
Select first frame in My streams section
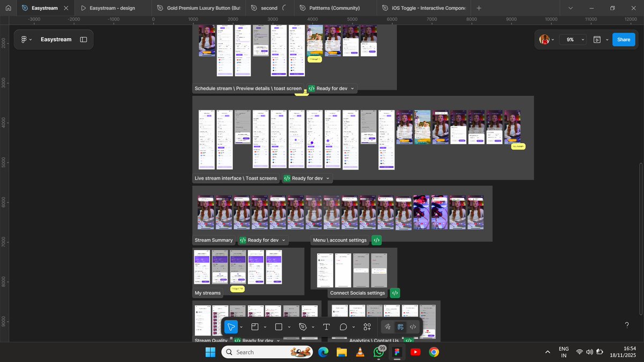tap(202, 267)
